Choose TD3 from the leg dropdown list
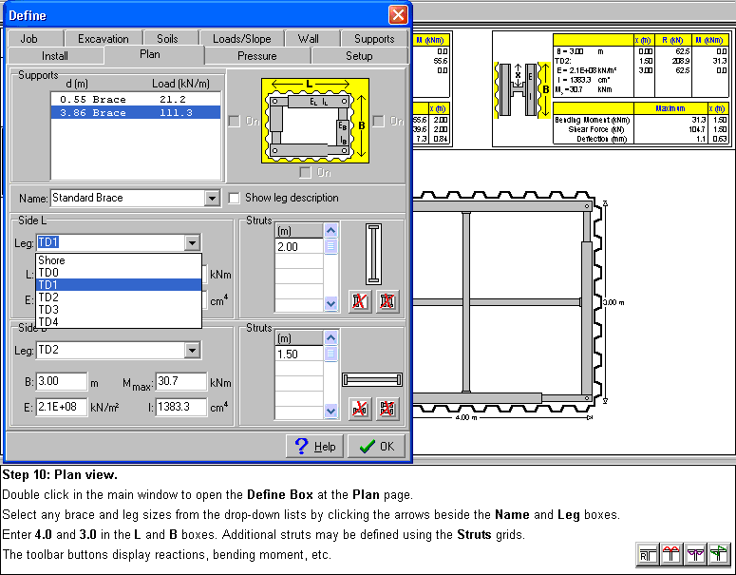The image size is (736, 575). tap(48, 310)
